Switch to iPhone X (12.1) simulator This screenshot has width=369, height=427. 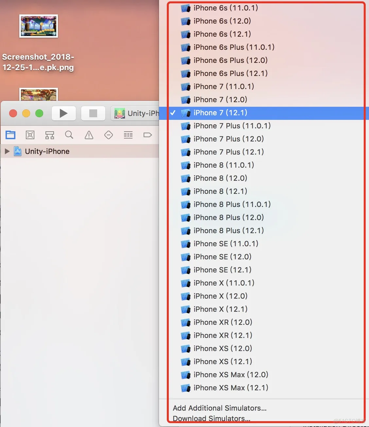click(264, 309)
